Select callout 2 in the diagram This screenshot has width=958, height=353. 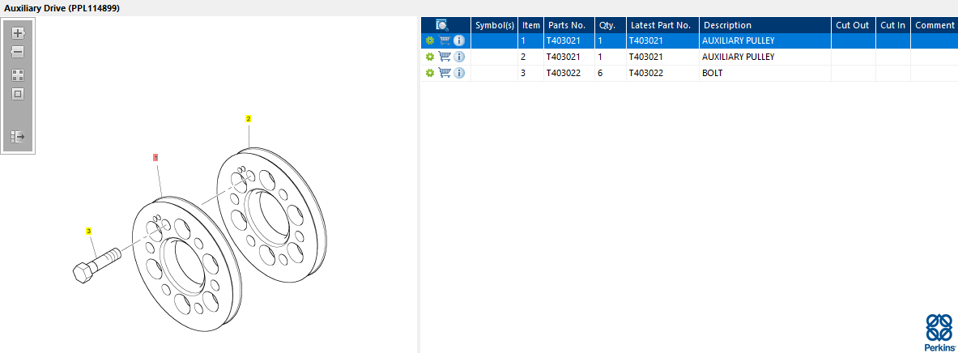248,118
